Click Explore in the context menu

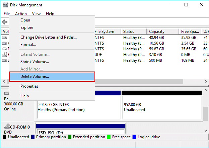[27, 28]
